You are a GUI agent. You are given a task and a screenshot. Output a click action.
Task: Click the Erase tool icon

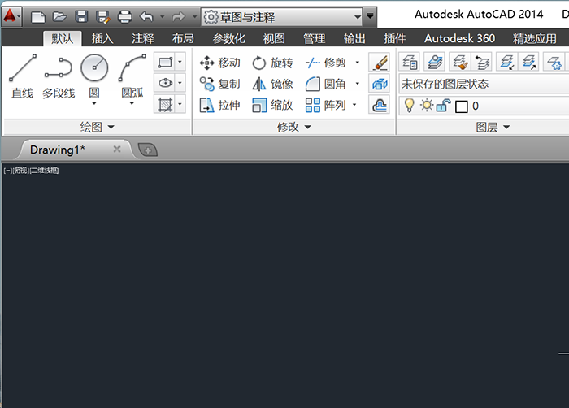(380, 63)
